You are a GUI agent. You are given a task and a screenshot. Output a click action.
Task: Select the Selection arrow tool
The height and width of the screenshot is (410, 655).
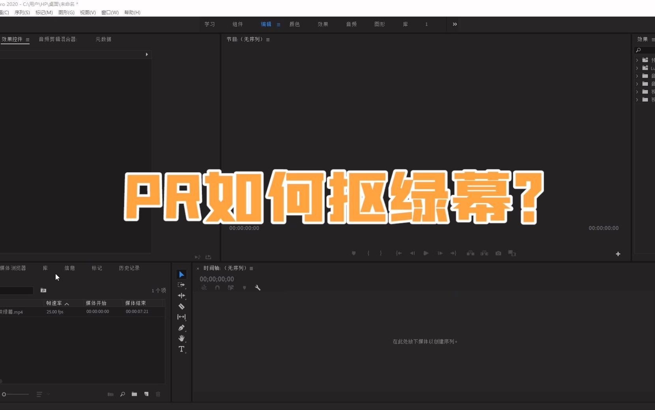pyautogui.click(x=182, y=275)
